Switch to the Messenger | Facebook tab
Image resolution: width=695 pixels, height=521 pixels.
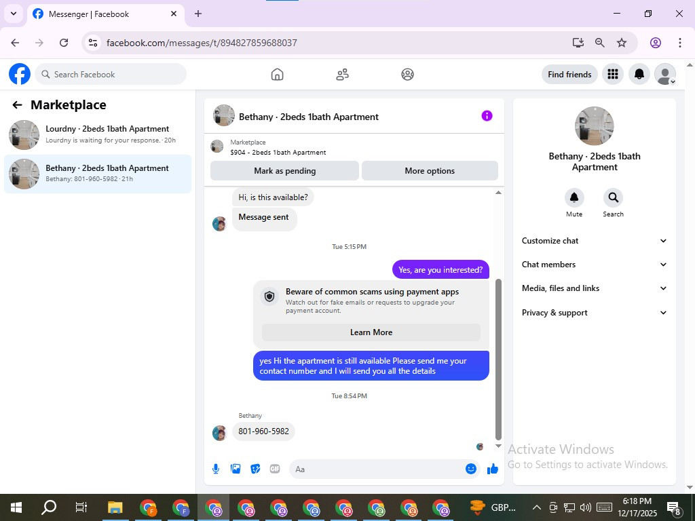coord(105,14)
